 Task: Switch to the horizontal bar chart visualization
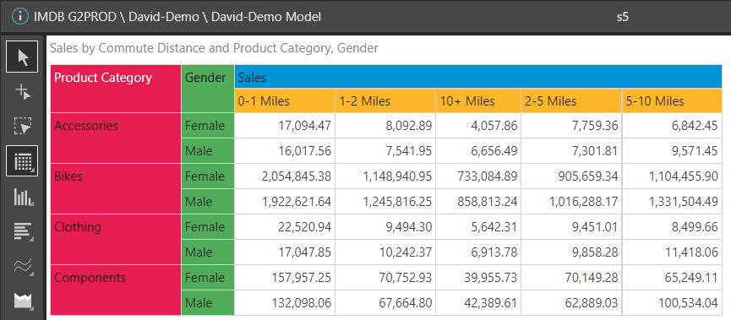(x=22, y=231)
